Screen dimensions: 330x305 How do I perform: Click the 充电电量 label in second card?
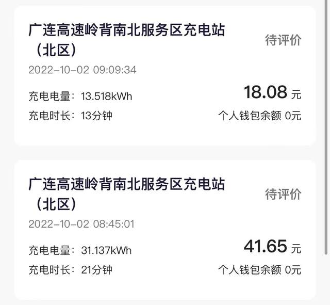coord(49,250)
